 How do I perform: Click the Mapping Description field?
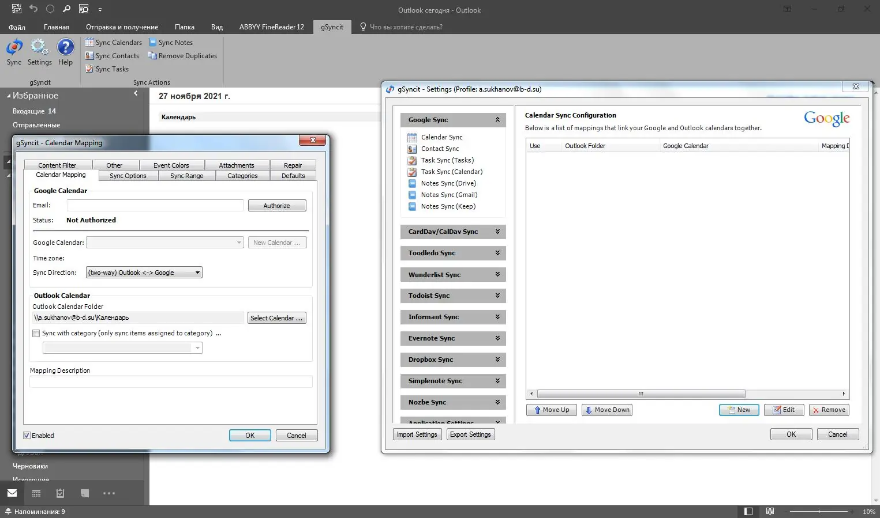coord(171,381)
